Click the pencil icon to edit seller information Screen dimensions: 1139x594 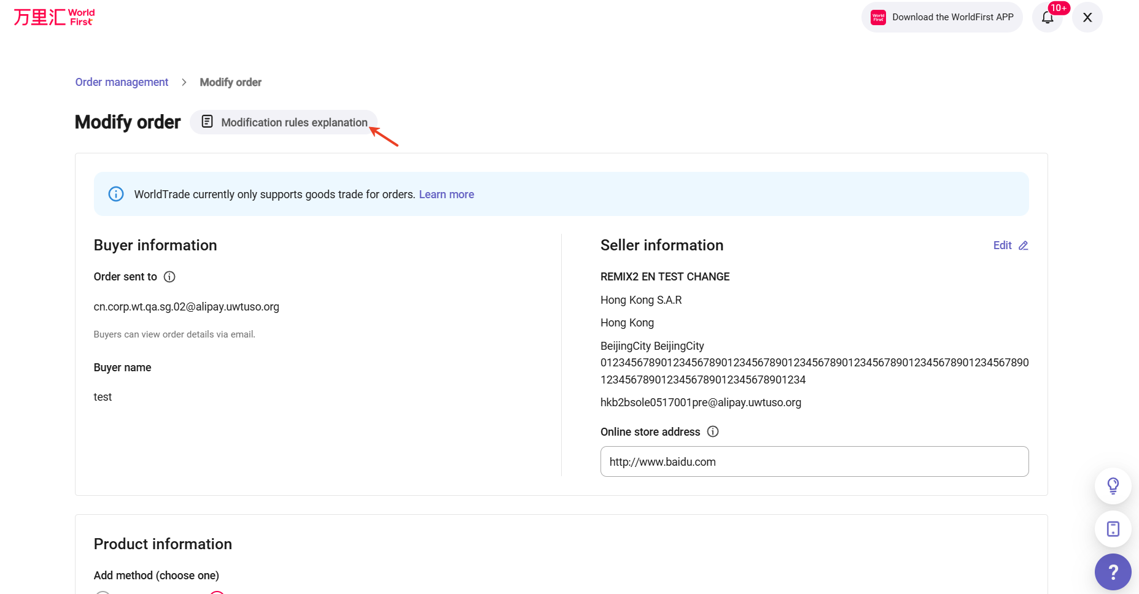click(x=1023, y=245)
